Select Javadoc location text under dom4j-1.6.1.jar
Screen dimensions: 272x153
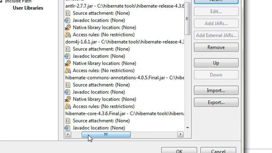(99, 56)
